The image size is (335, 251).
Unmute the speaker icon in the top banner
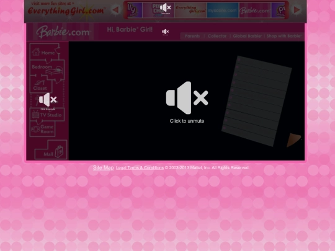pos(166,7)
